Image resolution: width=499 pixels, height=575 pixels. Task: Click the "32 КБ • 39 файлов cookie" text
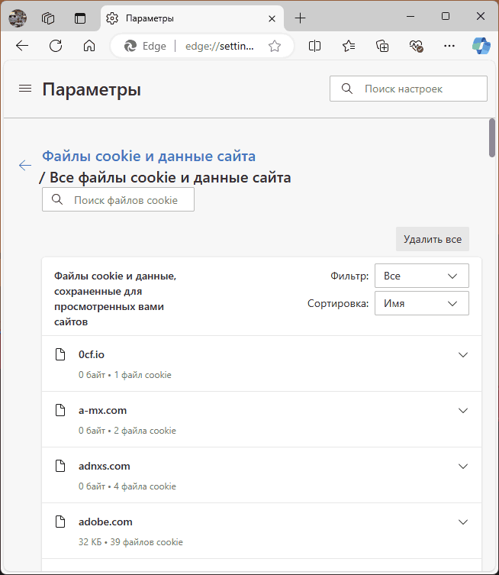click(130, 542)
